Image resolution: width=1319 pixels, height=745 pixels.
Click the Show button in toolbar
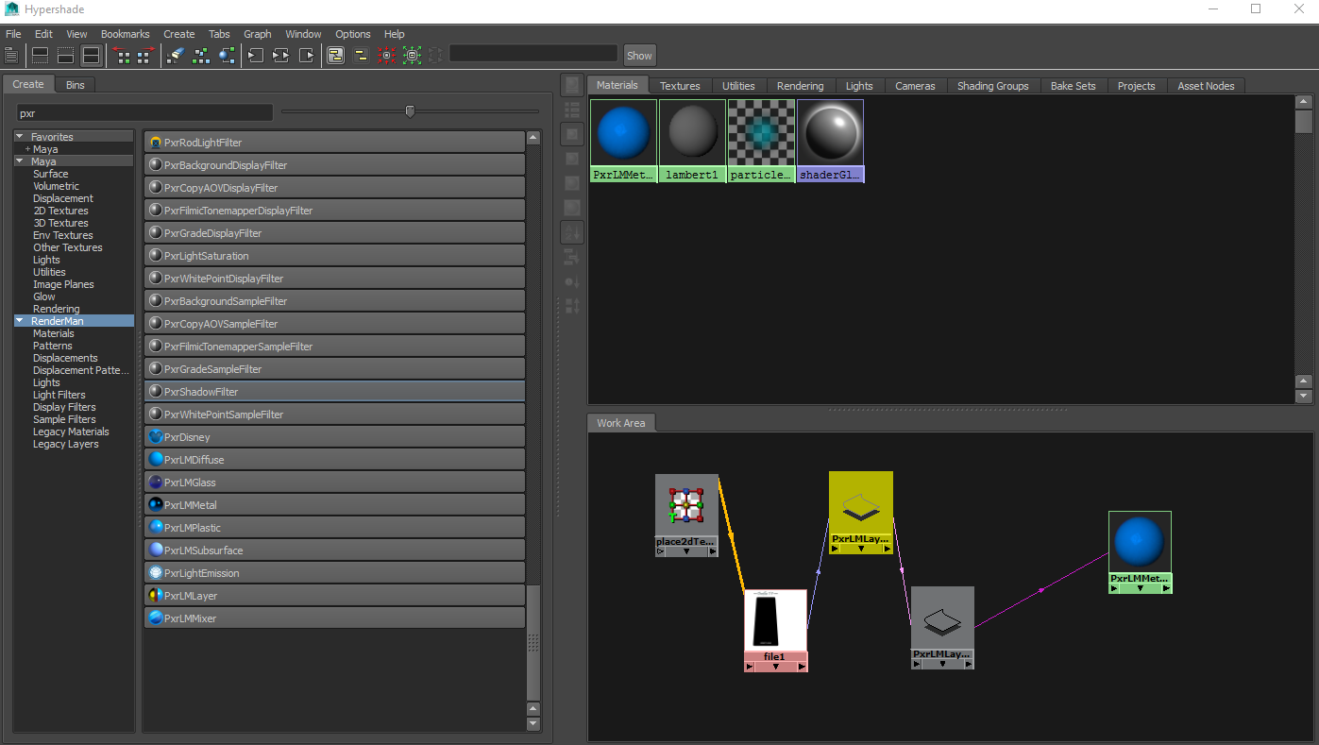tap(639, 56)
